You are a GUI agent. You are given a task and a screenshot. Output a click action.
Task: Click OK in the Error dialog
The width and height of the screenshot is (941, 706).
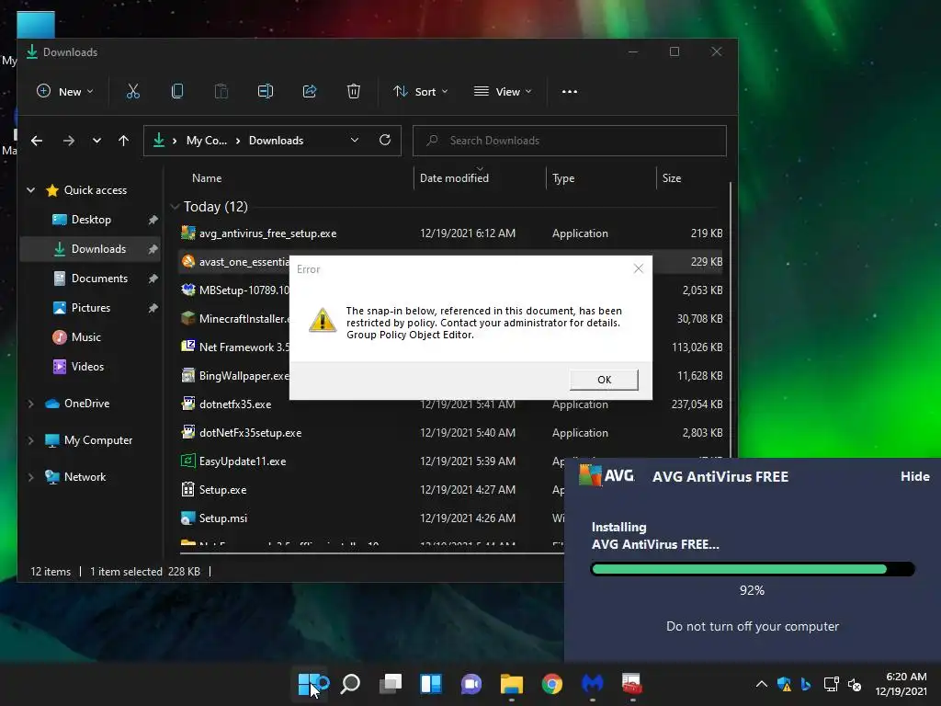click(604, 380)
